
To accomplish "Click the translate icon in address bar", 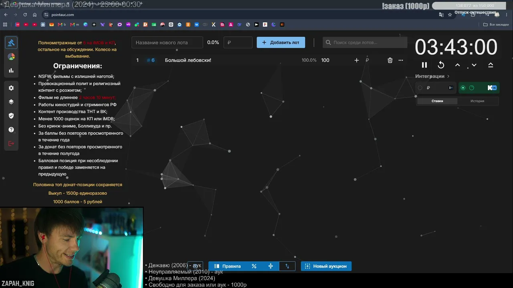I will [441, 15].
